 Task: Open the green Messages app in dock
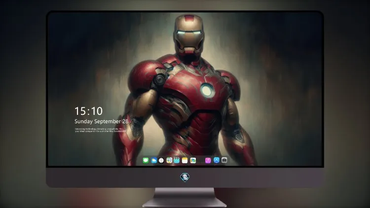[146, 160]
